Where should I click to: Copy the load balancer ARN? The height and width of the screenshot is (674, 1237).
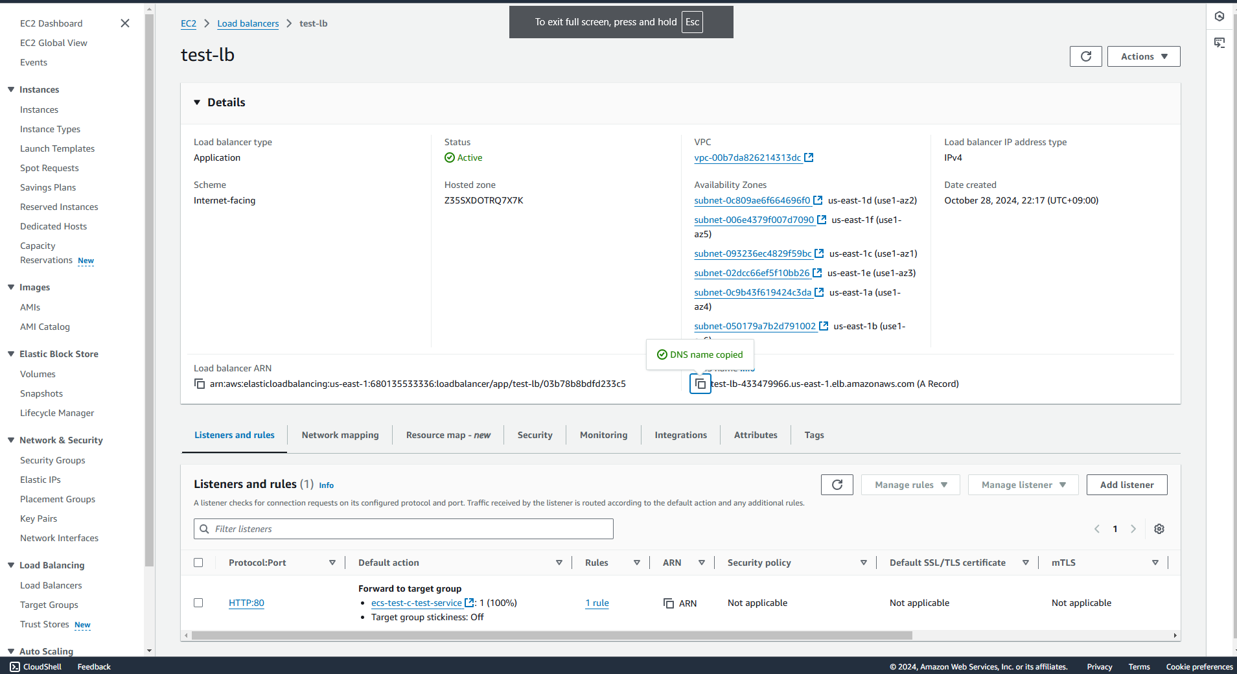[x=200, y=384]
